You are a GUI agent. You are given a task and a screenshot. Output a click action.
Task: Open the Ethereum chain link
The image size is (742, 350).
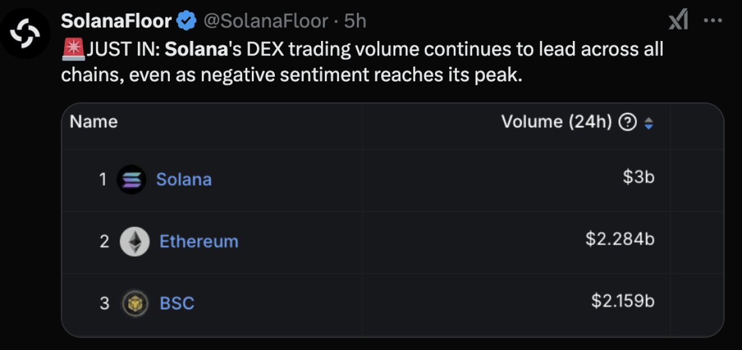[199, 241]
